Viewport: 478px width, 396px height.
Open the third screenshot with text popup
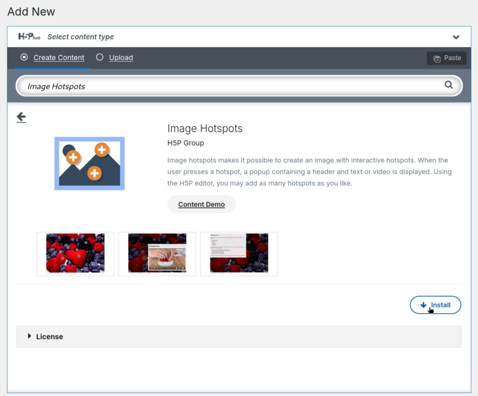click(x=239, y=254)
